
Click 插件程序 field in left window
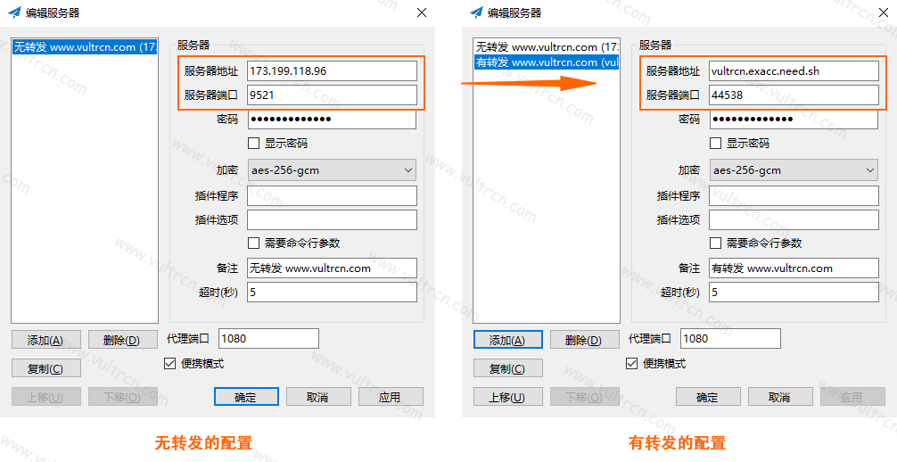pos(332,196)
